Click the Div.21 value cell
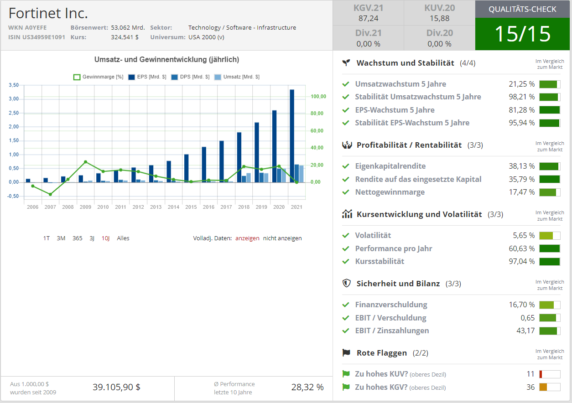 tap(368, 38)
